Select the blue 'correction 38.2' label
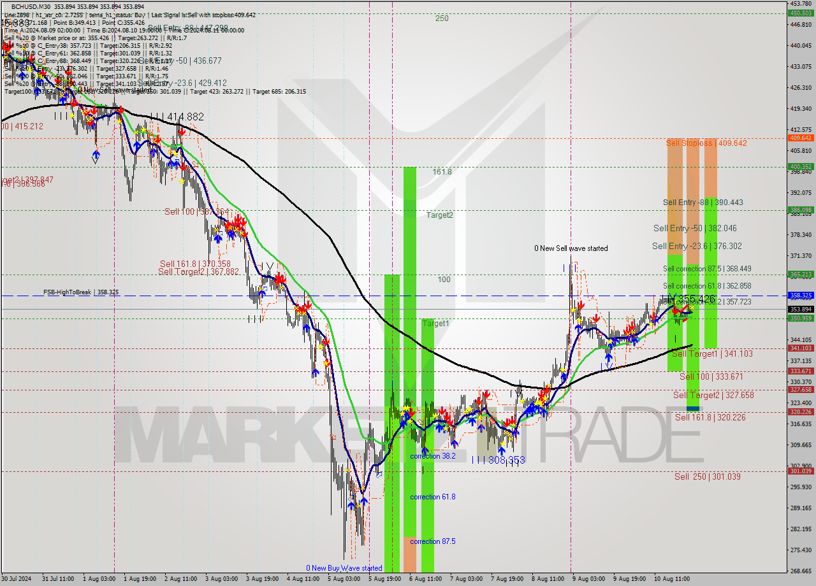This screenshot has height=586, width=816. 433,456
